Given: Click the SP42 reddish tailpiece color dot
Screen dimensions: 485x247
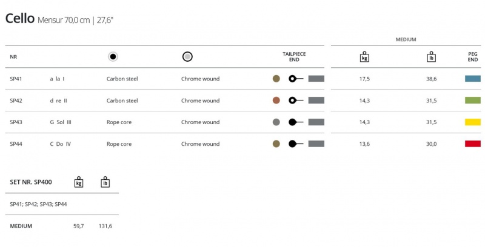Looking at the screenshot, I should [276, 100].
